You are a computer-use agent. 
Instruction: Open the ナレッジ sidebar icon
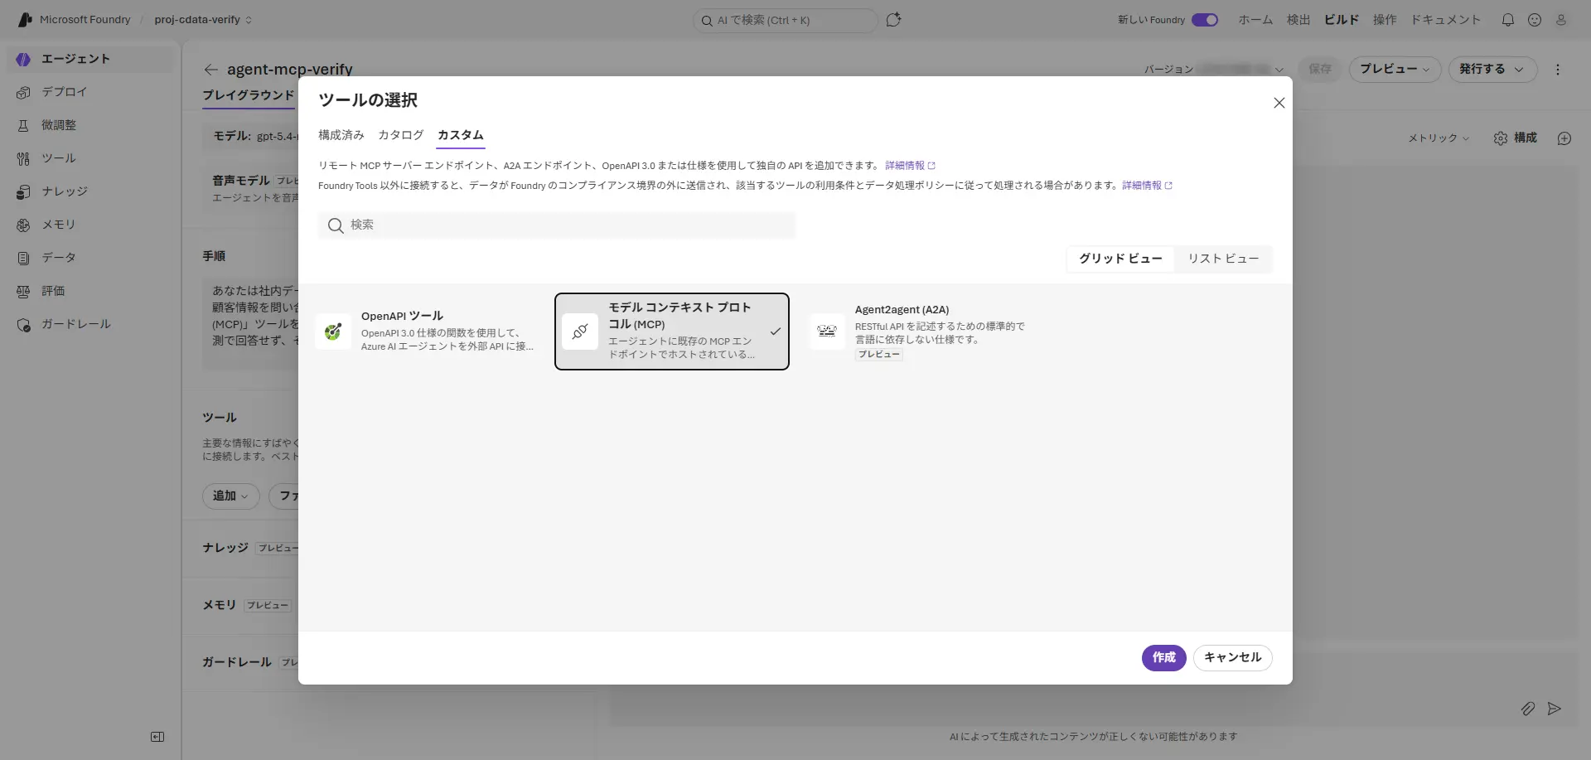click(x=23, y=191)
